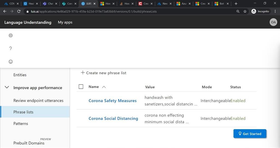Reload the page with browser refresh icon
The image size is (280, 148).
tap(19, 11)
